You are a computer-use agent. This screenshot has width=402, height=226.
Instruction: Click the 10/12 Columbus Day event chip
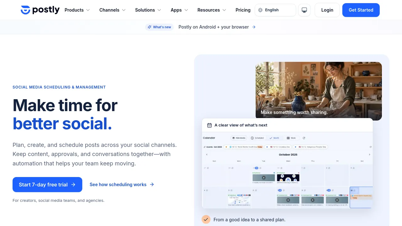pos(278,147)
